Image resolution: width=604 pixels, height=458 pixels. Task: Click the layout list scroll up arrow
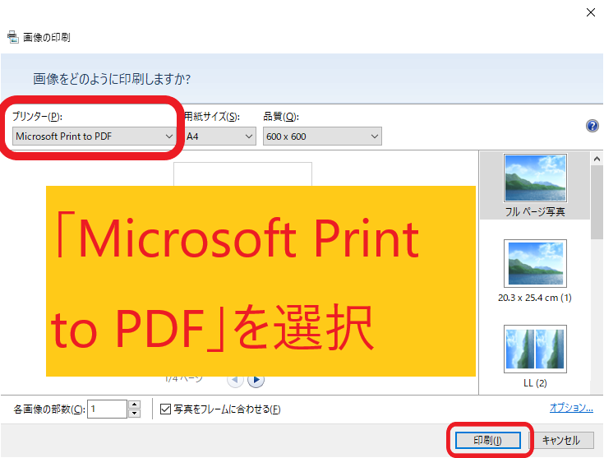[597, 159]
